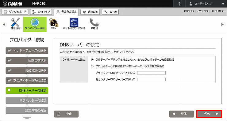Select contract-specified DNS server address option

pyautogui.click(x=92, y=66)
